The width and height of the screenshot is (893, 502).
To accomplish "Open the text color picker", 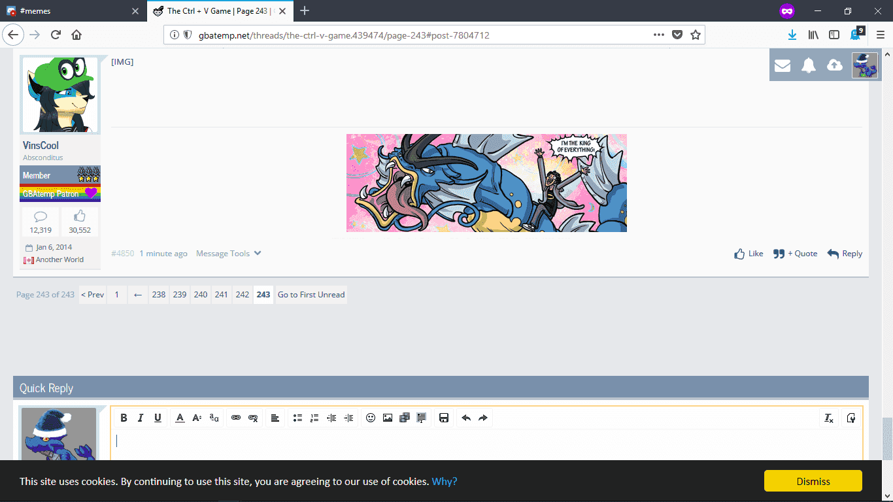I will pyautogui.click(x=180, y=418).
